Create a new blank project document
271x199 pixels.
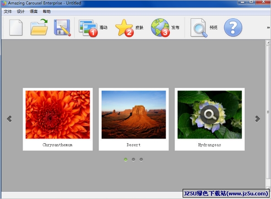tap(16, 27)
